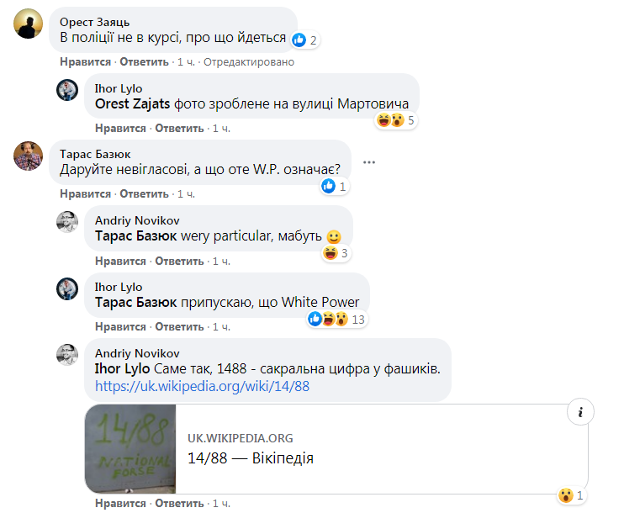Open the 14/88 — Вікіпедія preview title

[251, 458]
